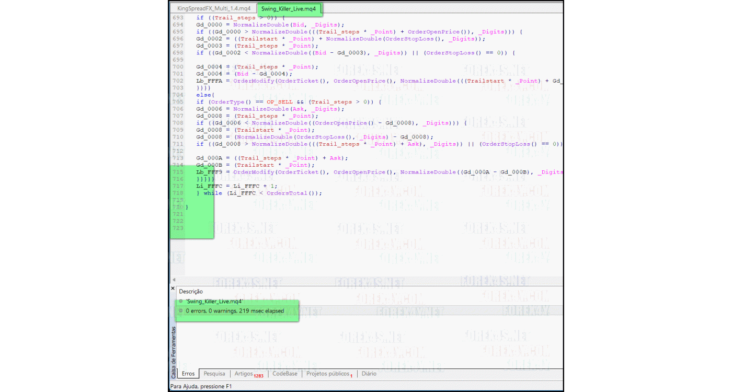Screen dimensions: 732x392
Task: Open the Erros tab in the Toolbox
Action: pos(188,373)
